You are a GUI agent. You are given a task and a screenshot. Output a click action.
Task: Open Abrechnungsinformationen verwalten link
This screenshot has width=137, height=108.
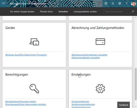tap(89, 55)
